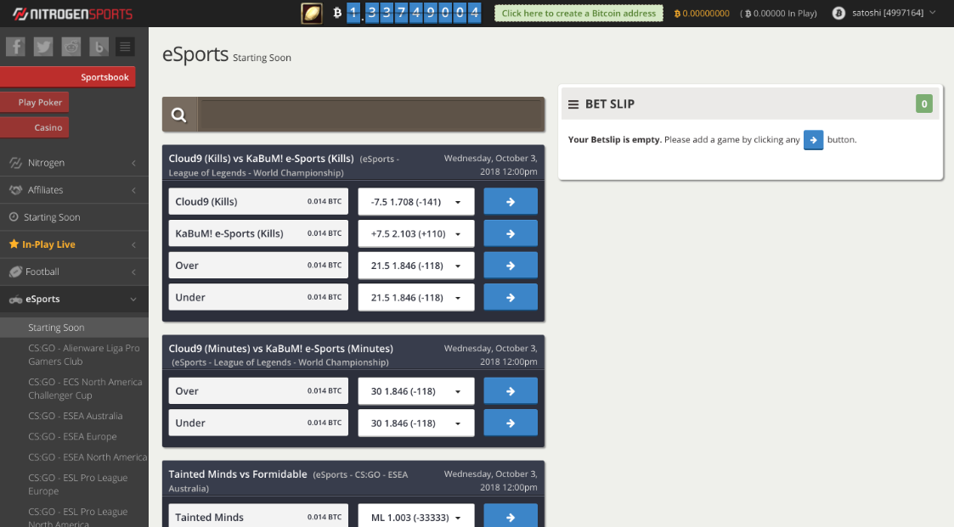
Task: Click the gold football jackpot icon
Action: [312, 14]
